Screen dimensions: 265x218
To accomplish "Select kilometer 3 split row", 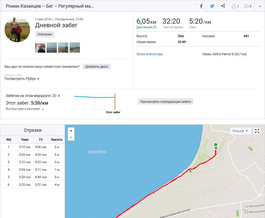I will click(32, 162).
